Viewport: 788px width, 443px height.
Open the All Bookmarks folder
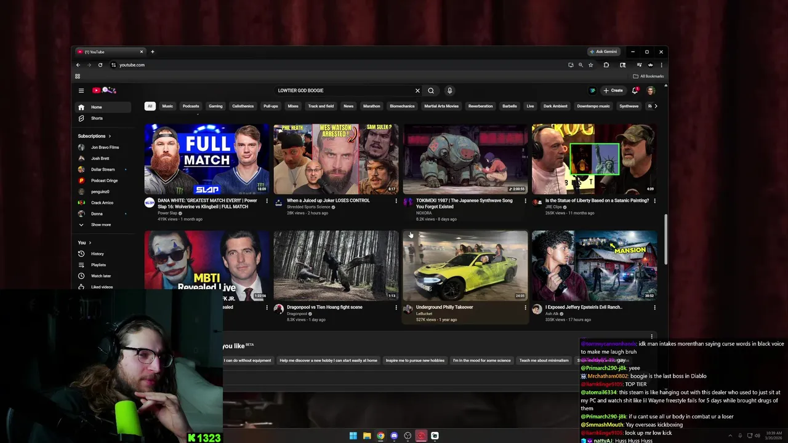click(x=648, y=76)
